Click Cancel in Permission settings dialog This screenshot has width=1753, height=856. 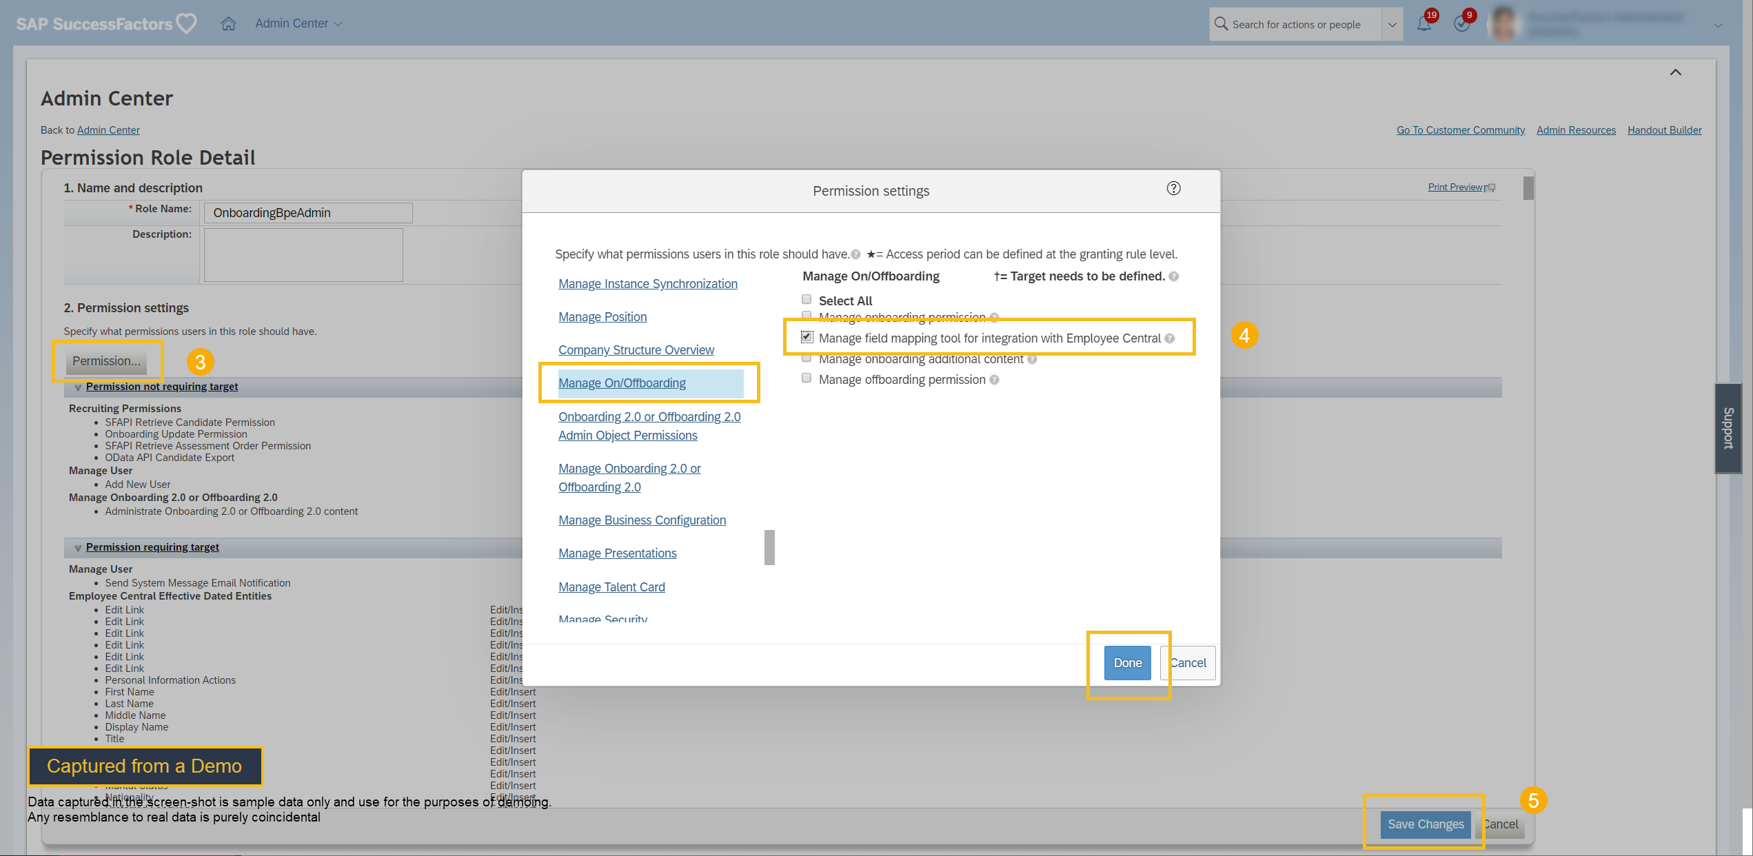(x=1188, y=663)
